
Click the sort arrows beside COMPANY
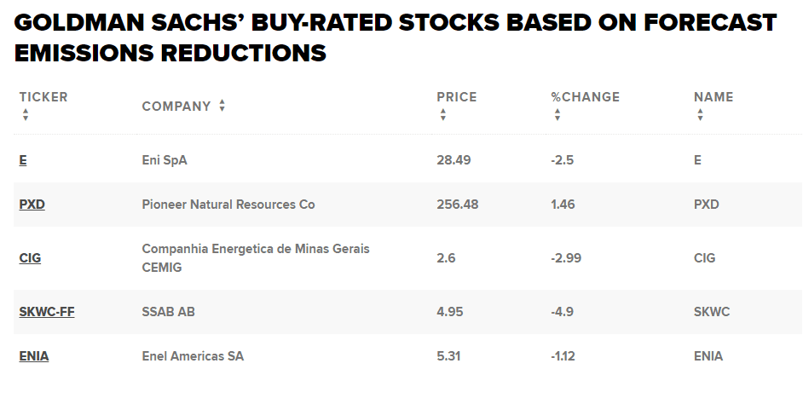222,106
